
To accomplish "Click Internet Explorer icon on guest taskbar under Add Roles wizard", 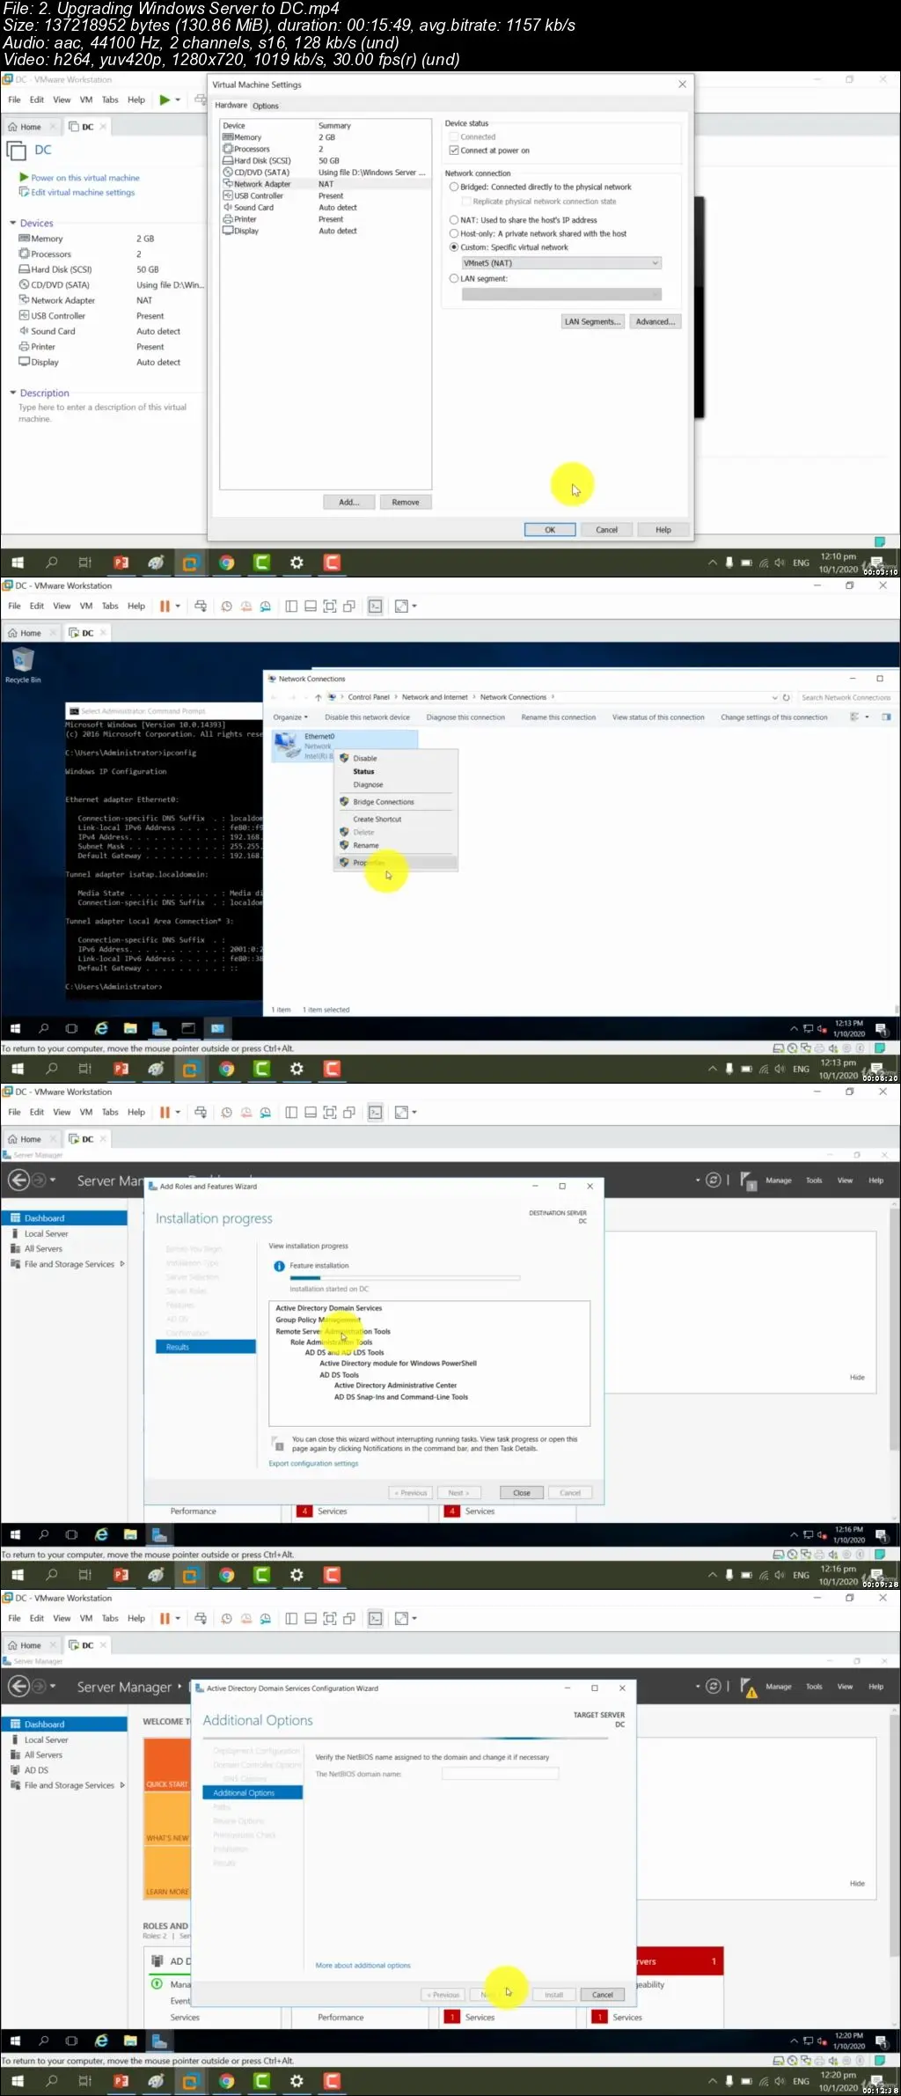I will [x=101, y=1534].
